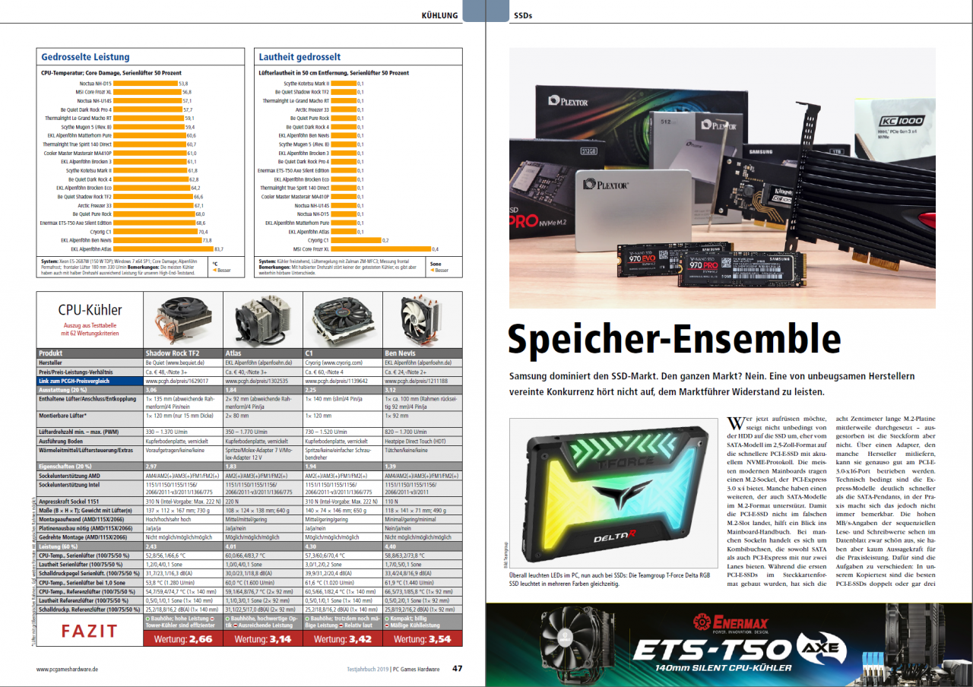Image resolution: width=973 pixels, height=687 pixels.
Task: Click the FAZIT label
Action: (x=90, y=631)
